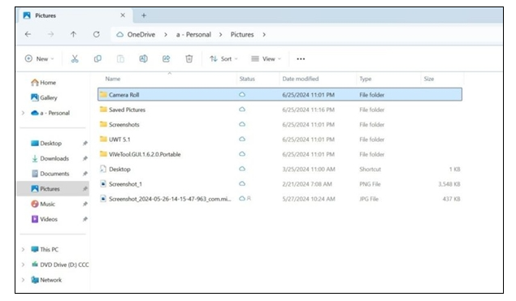The image size is (516, 301).
Task: Expand the DVD Drive tree node
Action: tap(23, 264)
